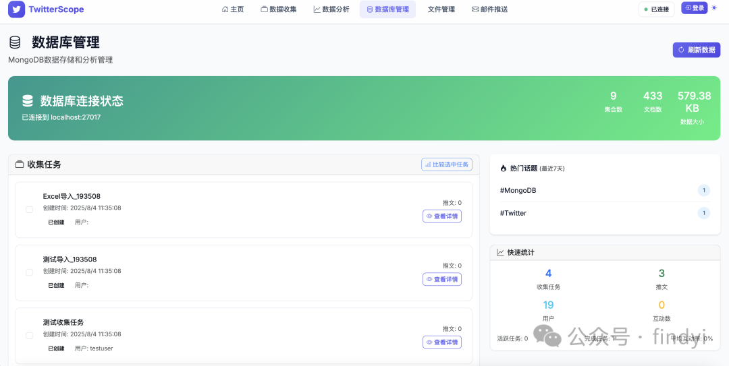The width and height of the screenshot is (729, 366).
Task: Click the folder icon beside 收集任务 header
Action: pyautogui.click(x=20, y=164)
